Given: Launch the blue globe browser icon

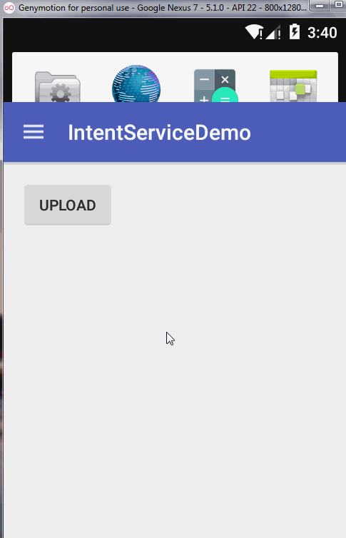Looking at the screenshot, I should pyautogui.click(x=136, y=83).
